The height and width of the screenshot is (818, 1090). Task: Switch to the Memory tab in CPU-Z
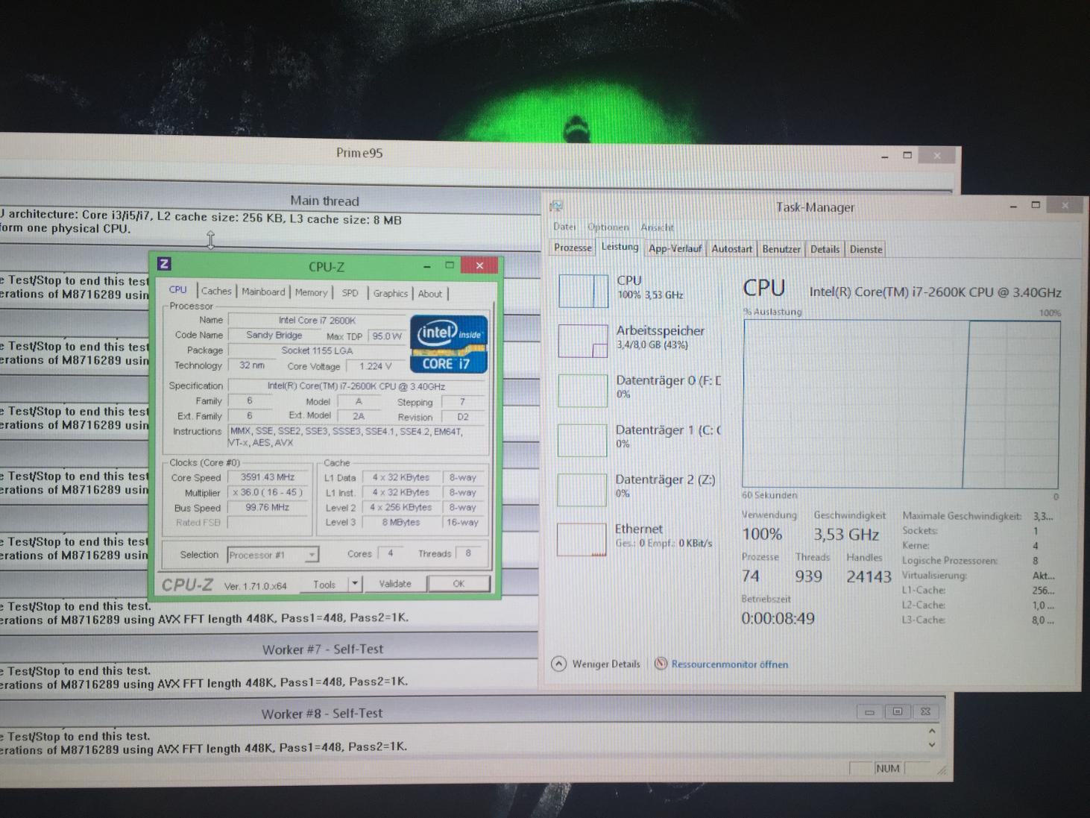[x=311, y=293]
